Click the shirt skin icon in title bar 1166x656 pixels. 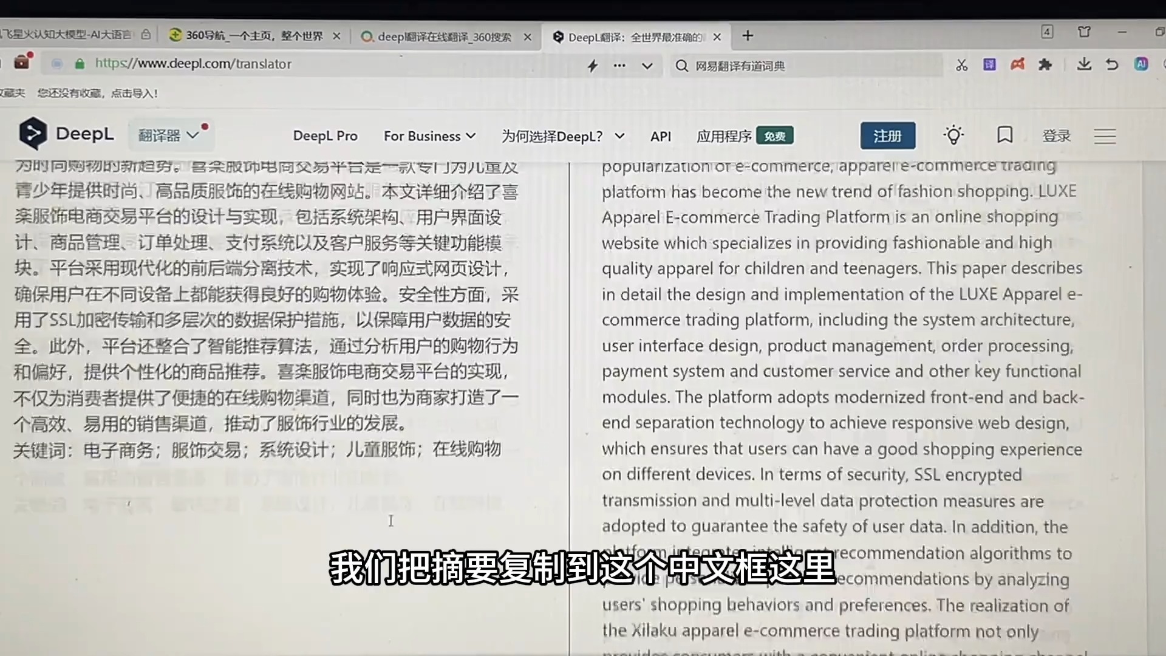(1084, 32)
